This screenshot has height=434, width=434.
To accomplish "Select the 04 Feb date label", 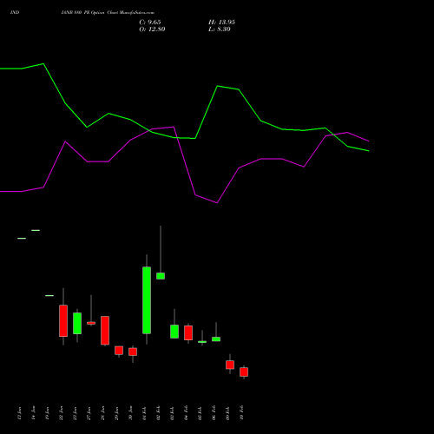I will pyautogui.click(x=186, y=413).
